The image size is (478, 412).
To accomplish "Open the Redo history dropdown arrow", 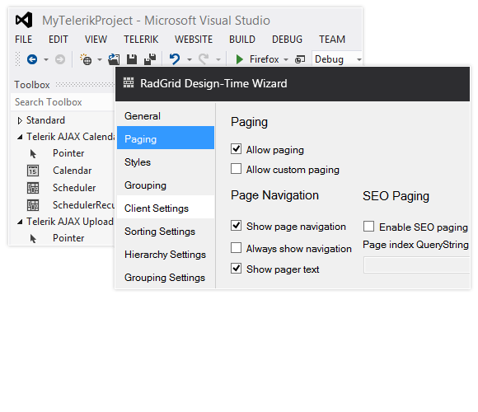I will (218, 59).
